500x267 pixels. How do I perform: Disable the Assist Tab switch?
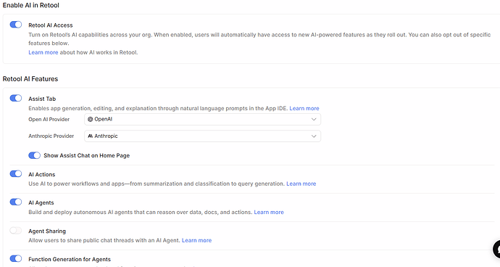16,98
